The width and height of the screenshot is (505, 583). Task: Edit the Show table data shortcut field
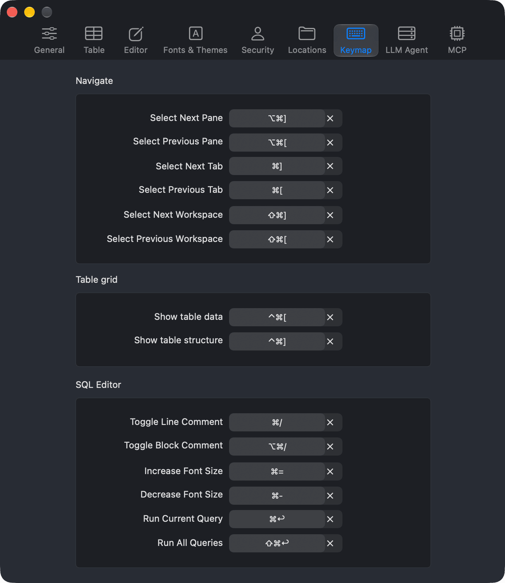pyautogui.click(x=277, y=317)
